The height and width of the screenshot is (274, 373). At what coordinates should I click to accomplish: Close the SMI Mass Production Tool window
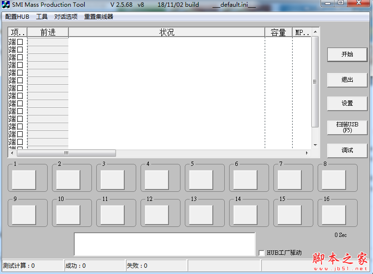pos(359,3)
